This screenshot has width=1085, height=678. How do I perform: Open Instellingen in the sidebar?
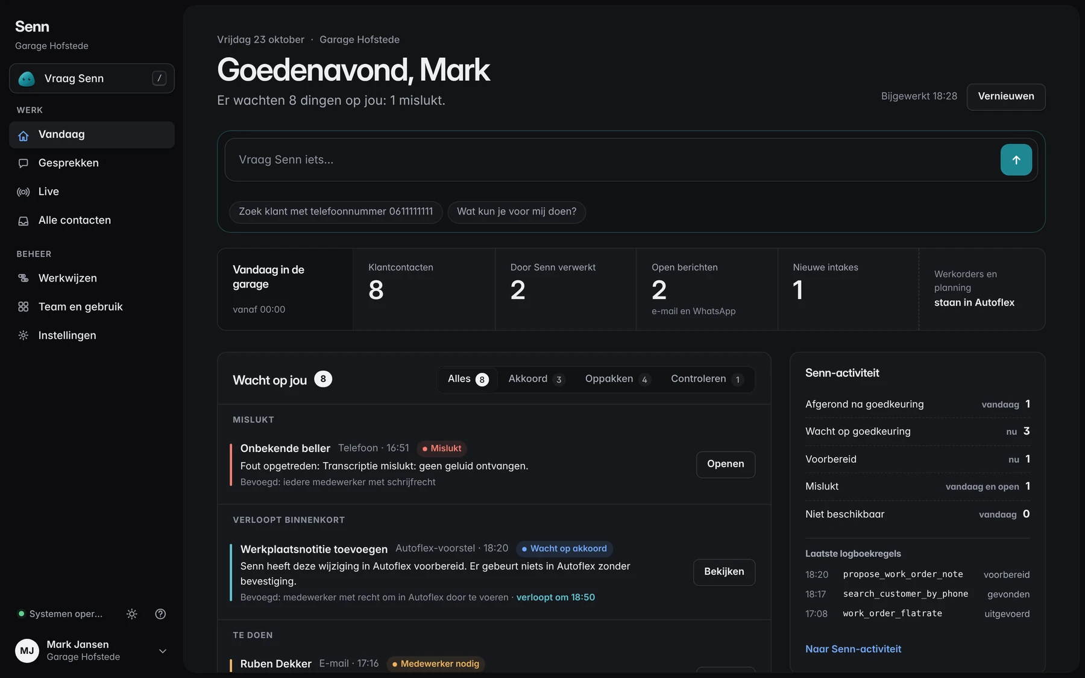pos(92,335)
